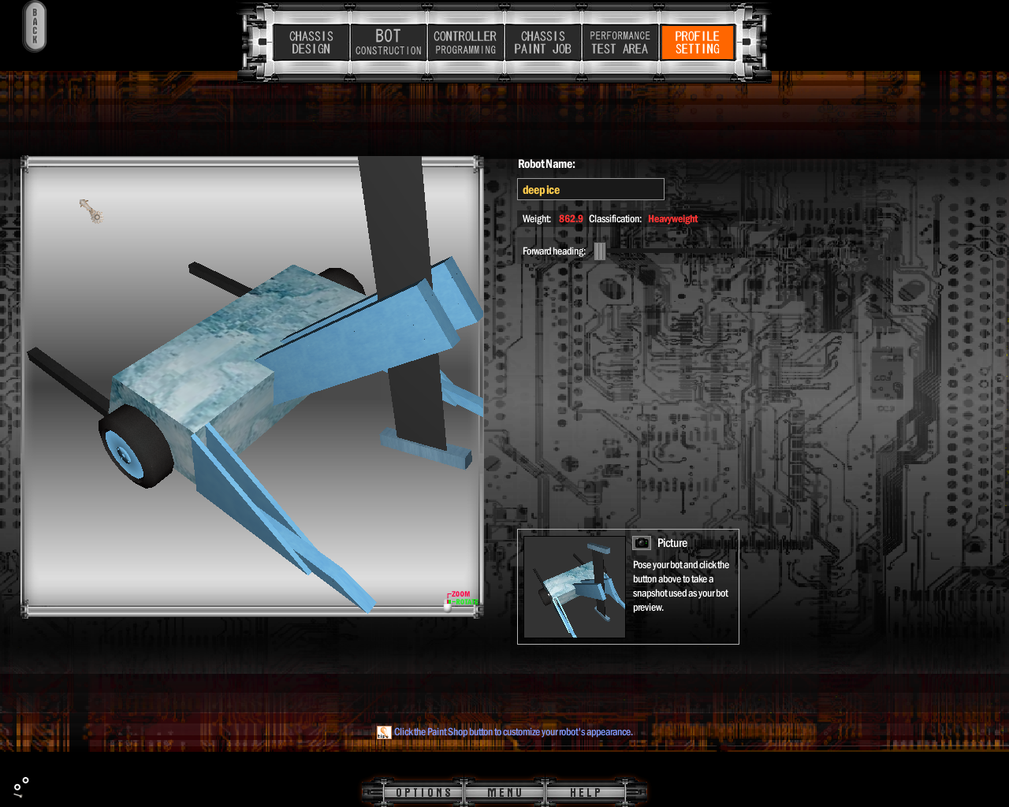Image resolution: width=1009 pixels, height=807 pixels.
Task: Open the HELP button
Action: coord(586,793)
